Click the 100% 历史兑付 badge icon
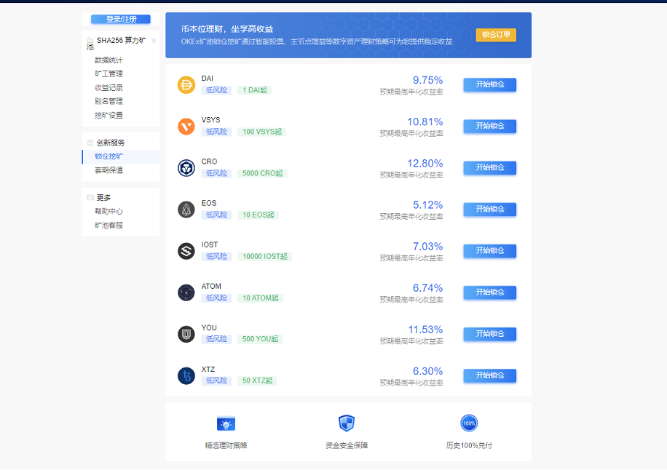Image resolution: width=667 pixels, height=470 pixels. coord(469,423)
